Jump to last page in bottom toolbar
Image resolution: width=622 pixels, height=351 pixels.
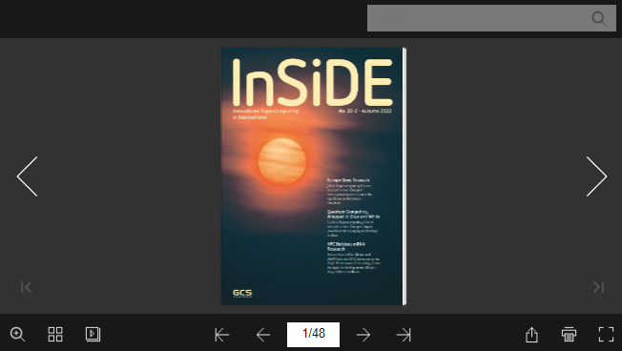(404, 335)
